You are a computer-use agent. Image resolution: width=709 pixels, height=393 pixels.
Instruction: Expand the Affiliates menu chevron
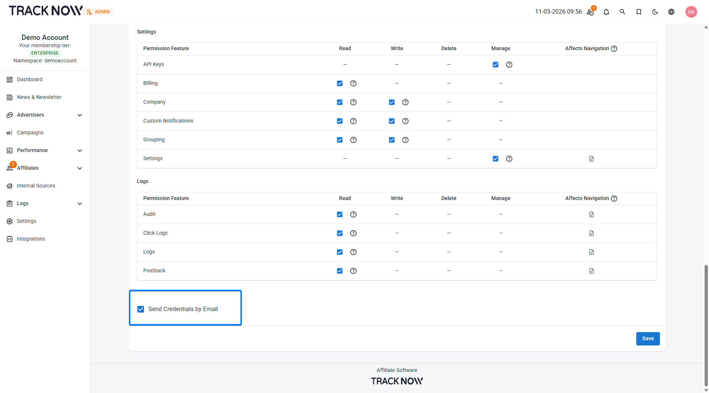80,168
